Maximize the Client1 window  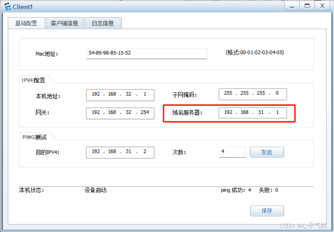click(x=307, y=6)
